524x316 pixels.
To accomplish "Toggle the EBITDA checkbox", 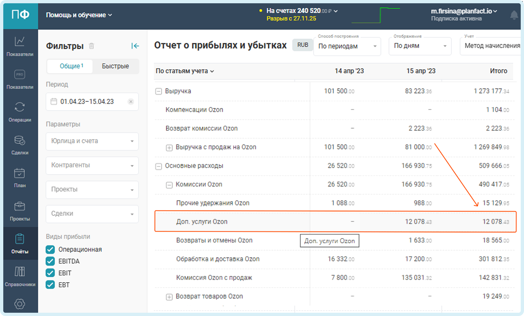I will [x=50, y=261].
